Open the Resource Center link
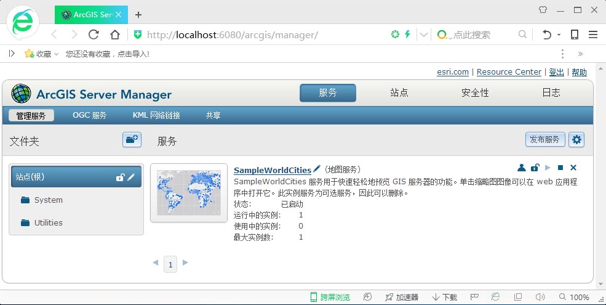This screenshot has height=305, width=606. (x=509, y=72)
